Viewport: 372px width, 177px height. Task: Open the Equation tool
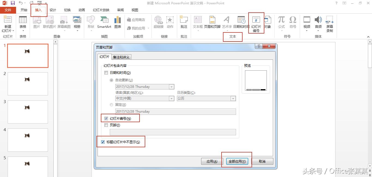tap(281, 23)
